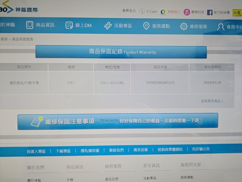This screenshot has height=182, width=242.
Task: Click the U11+ 6G/128G model cell
Action: click(x=112, y=83)
